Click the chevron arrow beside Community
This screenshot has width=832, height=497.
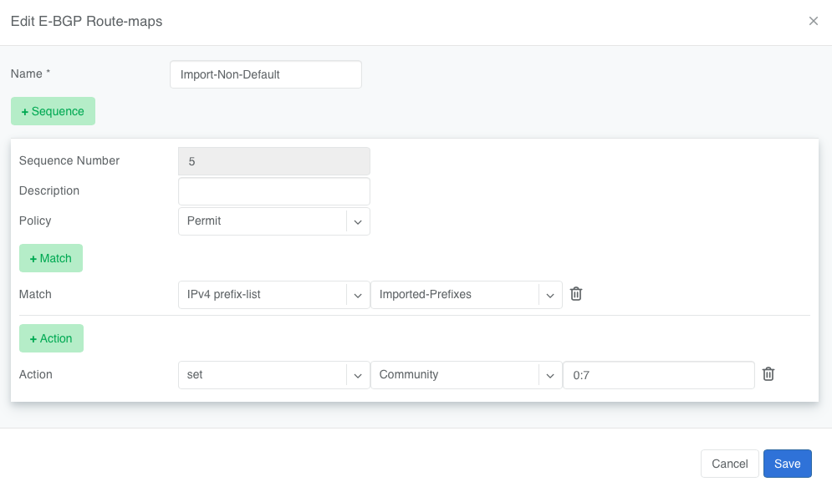click(x=550, y=375)
